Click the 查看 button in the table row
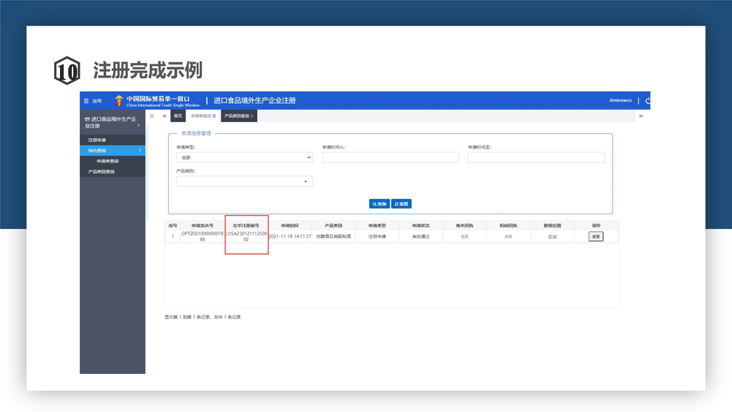Image resolution: width=732 pixels, height=412 pixels. coord(596,236)
